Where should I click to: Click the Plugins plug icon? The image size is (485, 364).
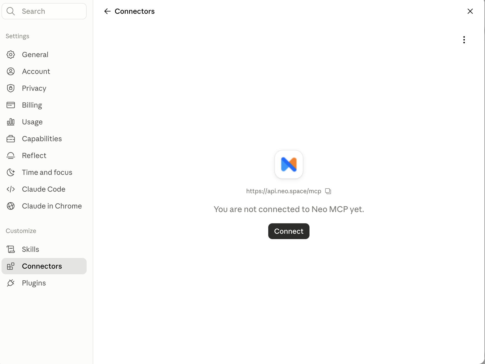click(x=11, y=283)
